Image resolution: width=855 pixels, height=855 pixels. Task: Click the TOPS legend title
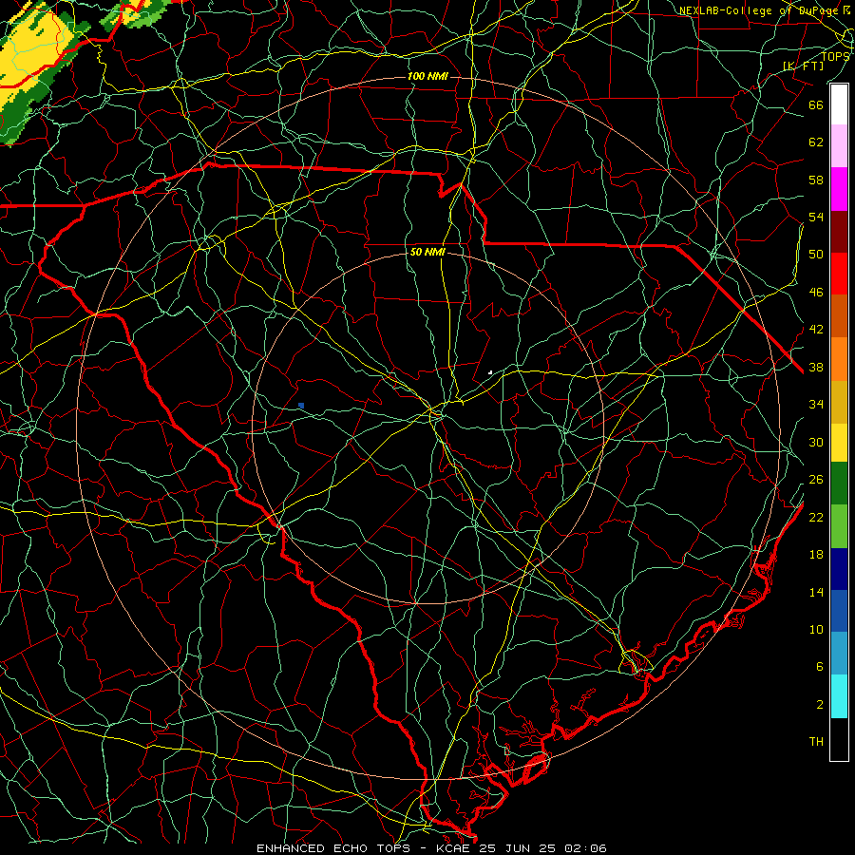coord(835,56)
